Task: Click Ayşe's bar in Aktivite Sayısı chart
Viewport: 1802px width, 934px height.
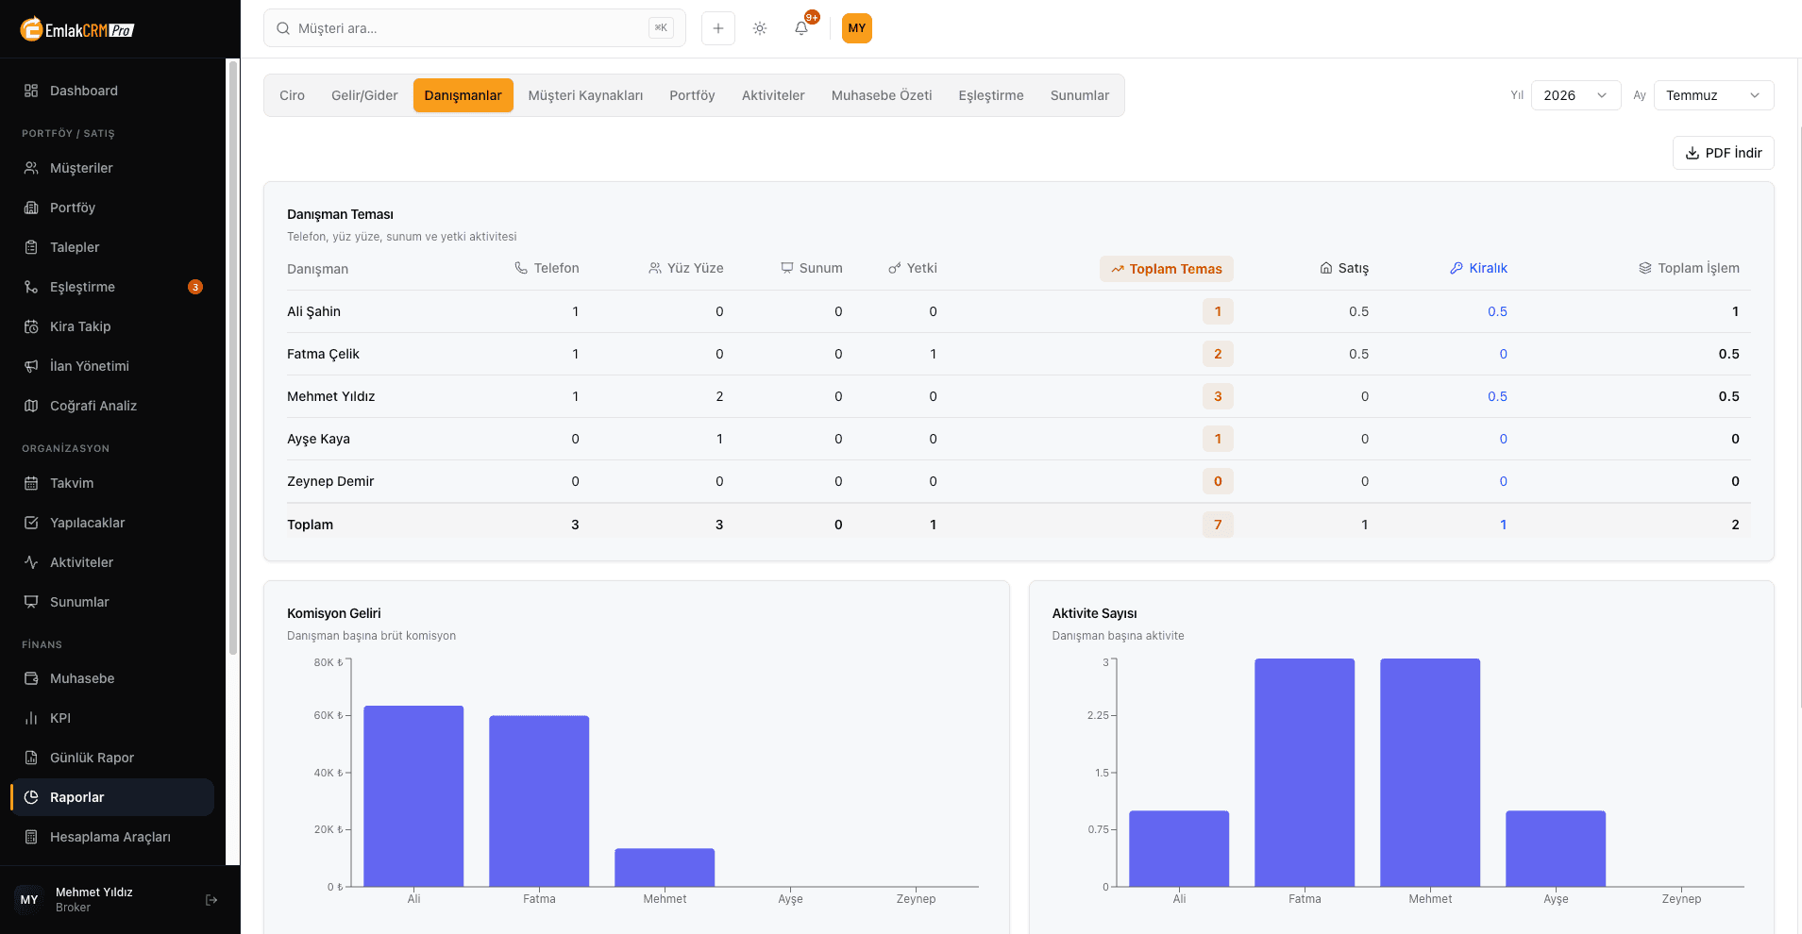Action: tap(1556, 848)
